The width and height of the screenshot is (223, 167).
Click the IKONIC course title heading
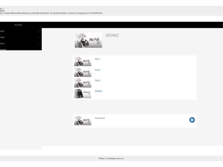click(112, 35)
